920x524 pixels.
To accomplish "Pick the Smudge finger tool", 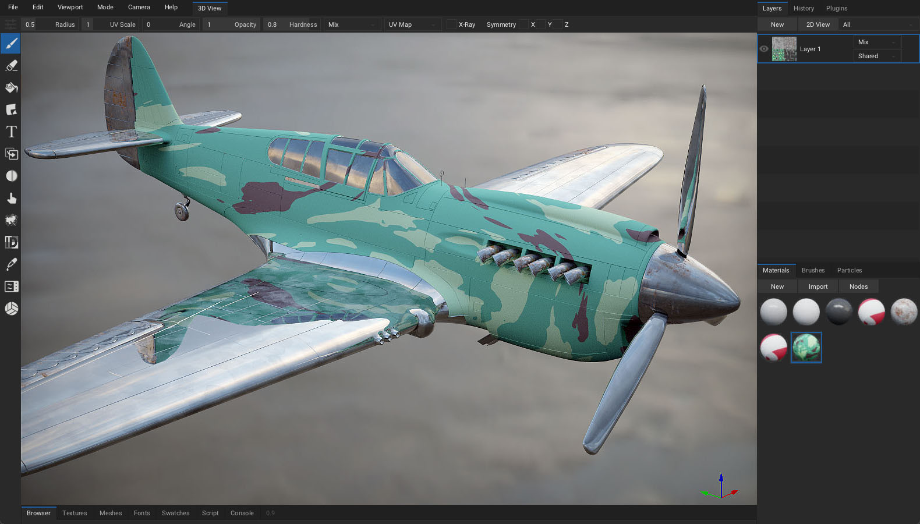I will tap(11, 198).
